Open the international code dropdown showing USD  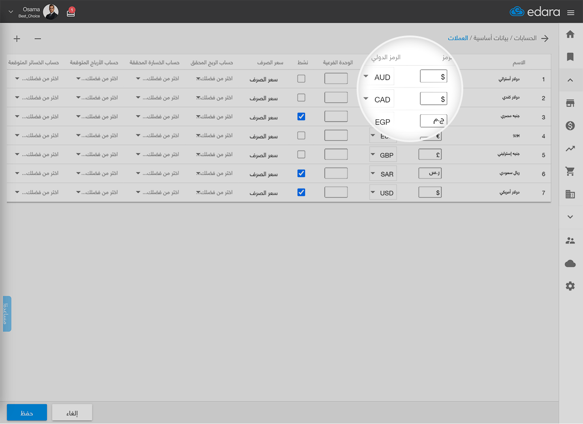[x=383, y=193]
